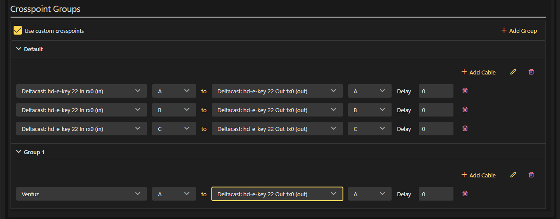560x219 pixels.
Task: Collapse the Group 1 section
Action: pyautogui.click(x=18, y=152)
